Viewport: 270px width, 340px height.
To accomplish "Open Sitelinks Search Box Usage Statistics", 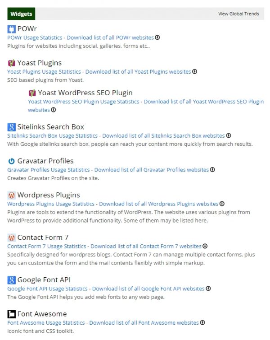I will pyautogui.click(x=52, y=135).
